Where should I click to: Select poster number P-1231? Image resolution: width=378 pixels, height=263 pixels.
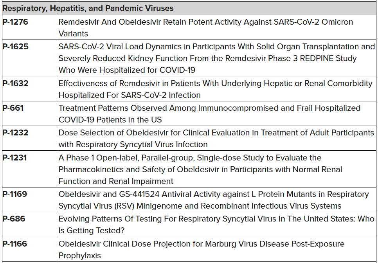(15, 158)
